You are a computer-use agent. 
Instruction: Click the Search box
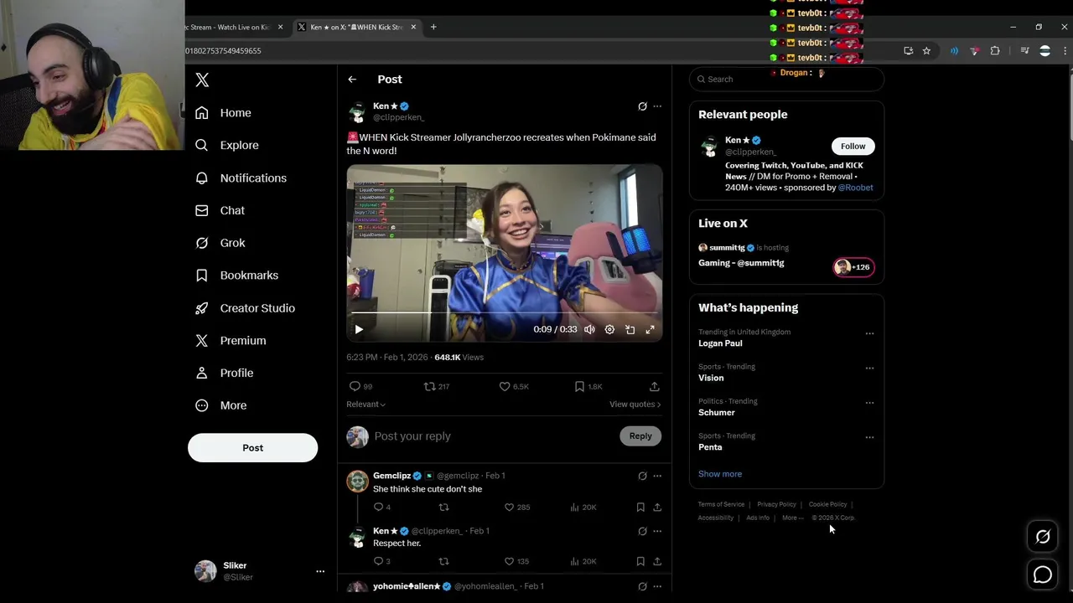786,79
